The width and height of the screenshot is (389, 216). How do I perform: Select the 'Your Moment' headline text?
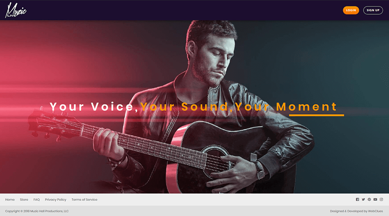coord(286,107)
